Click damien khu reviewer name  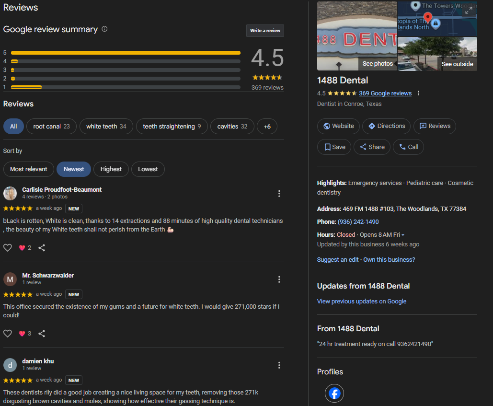click(38, 361)
